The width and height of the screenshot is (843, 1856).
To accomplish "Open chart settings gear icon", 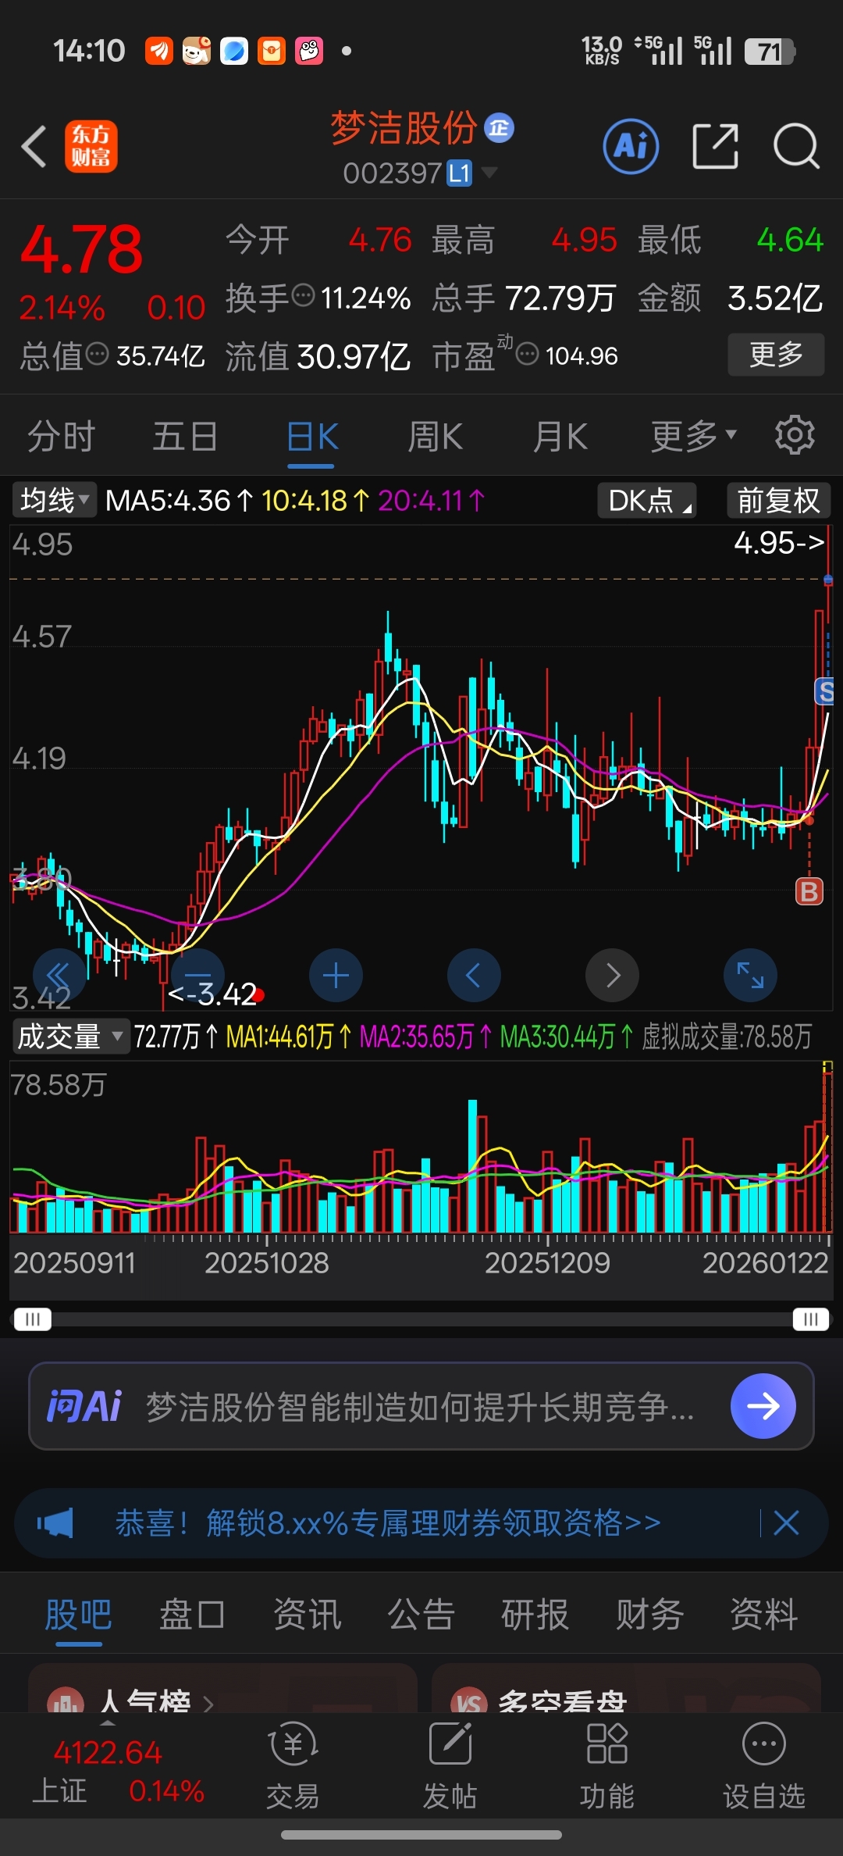I will click(795, 435).
